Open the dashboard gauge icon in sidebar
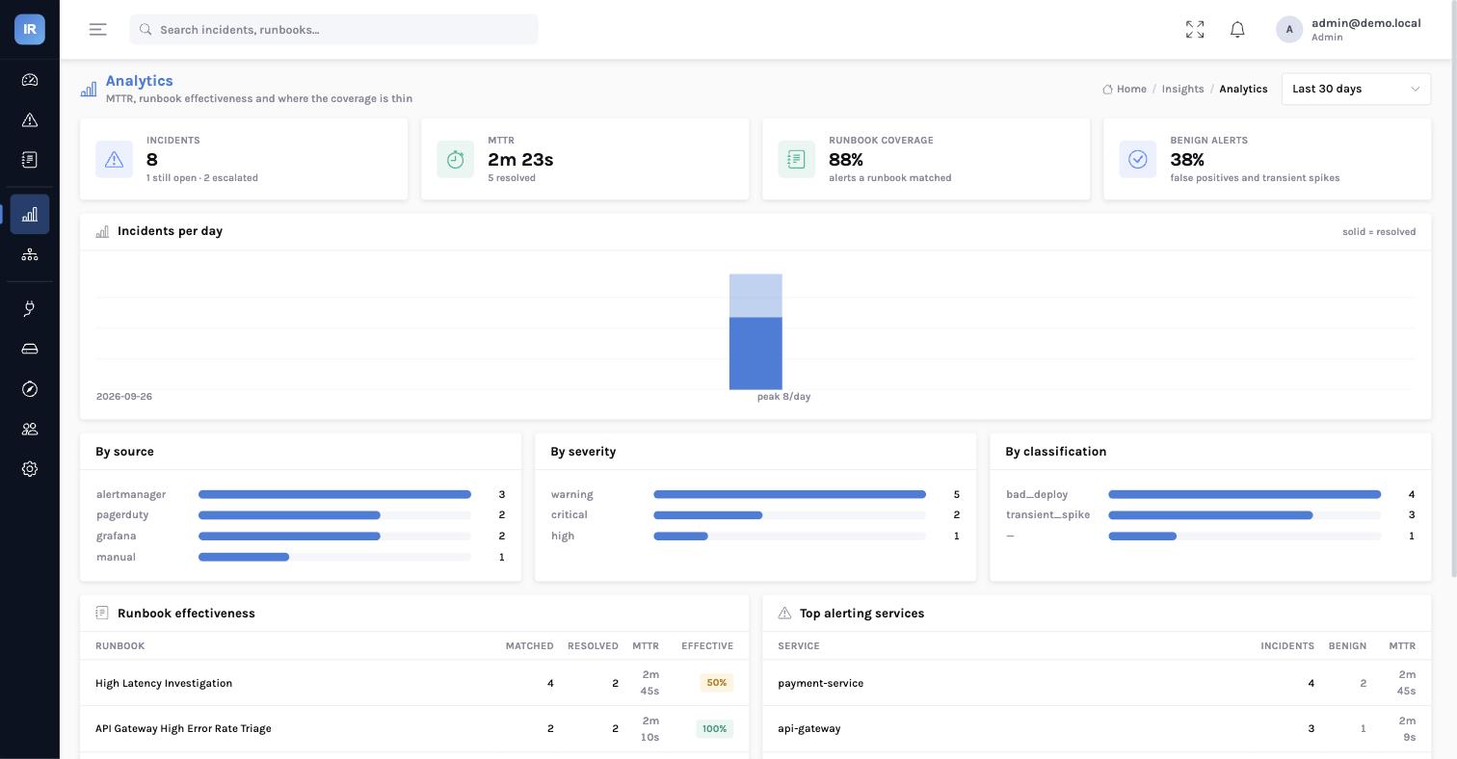The height and width of the screenshot is (759, 1457). [30, 80]
